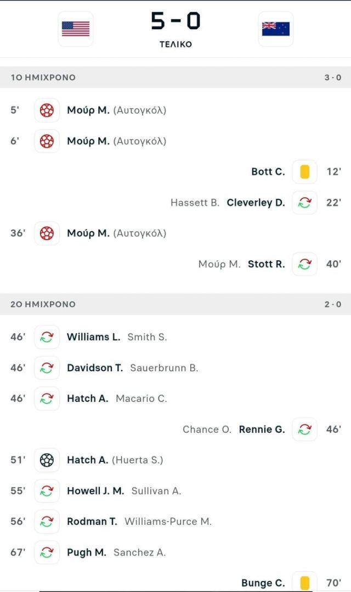Screen dimensions: 351x592
Task: Open player Pugh M. name
Action: point(86,552)
